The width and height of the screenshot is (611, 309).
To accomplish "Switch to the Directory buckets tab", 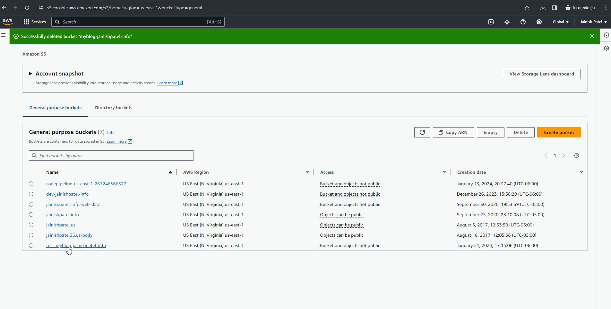I will pos(114,108).
